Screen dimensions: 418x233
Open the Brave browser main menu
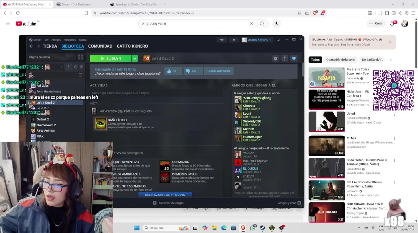pyautogui.click(x=413, y=13)
